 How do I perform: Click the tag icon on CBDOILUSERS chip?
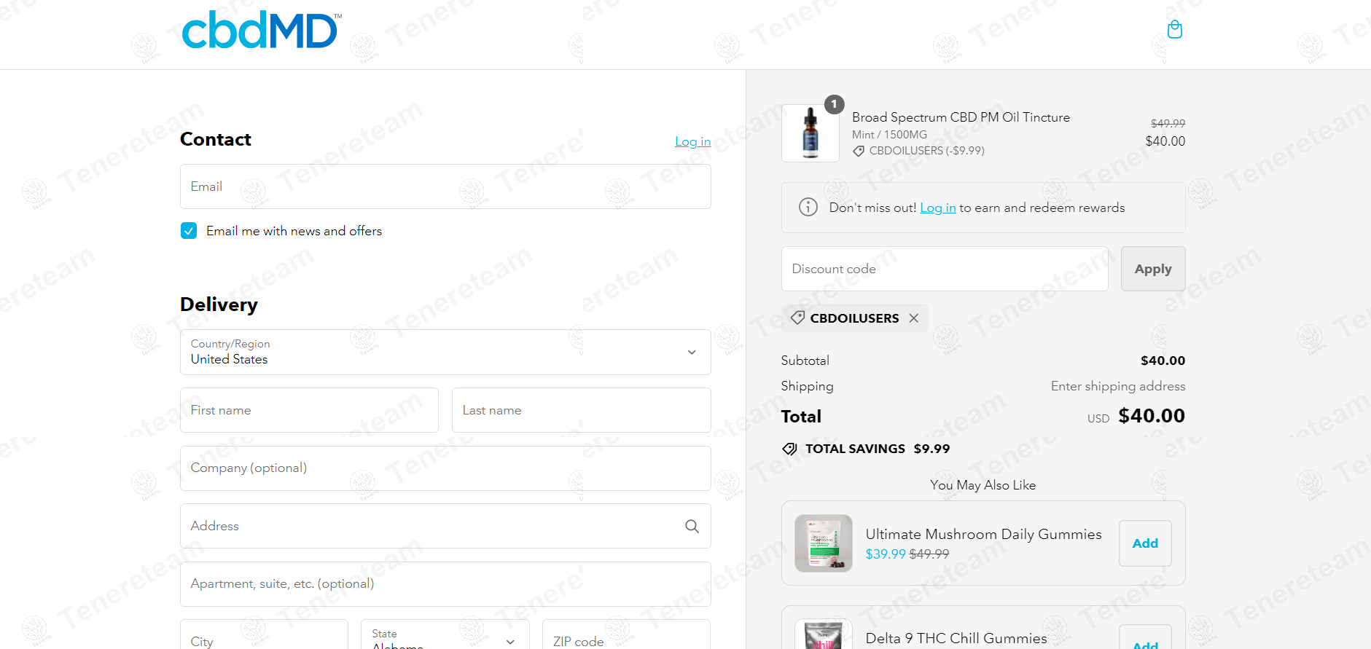point(797,318)
